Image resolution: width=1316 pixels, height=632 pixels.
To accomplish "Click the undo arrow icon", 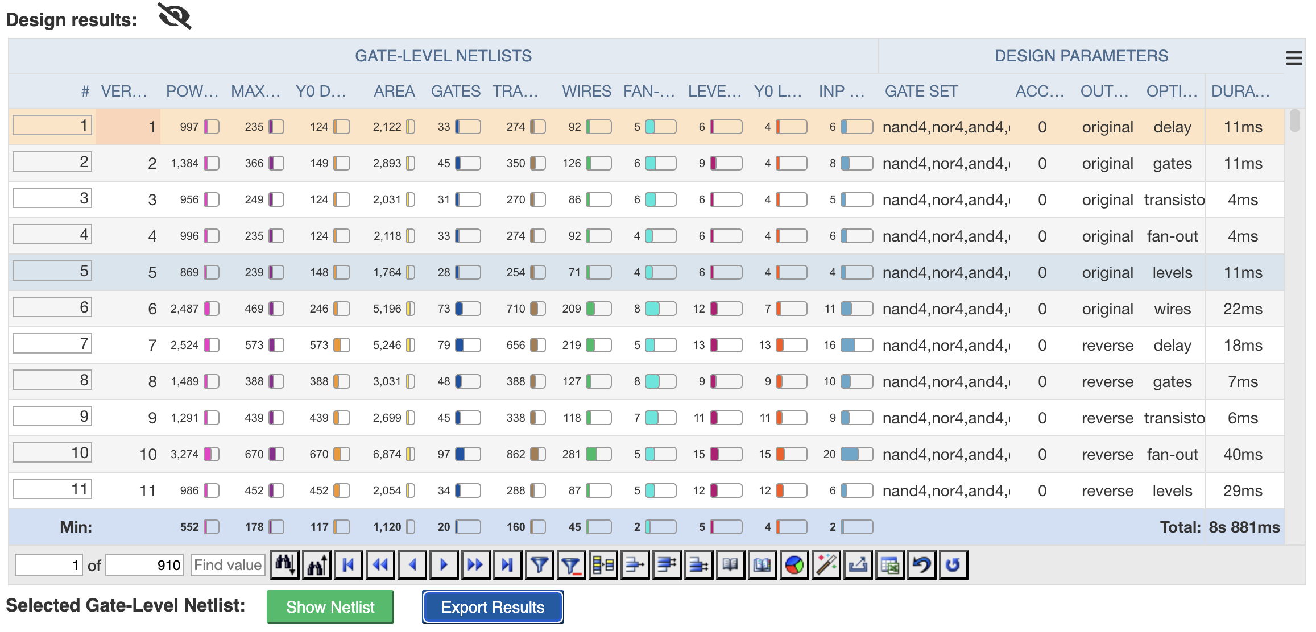I will click(922, 565).
